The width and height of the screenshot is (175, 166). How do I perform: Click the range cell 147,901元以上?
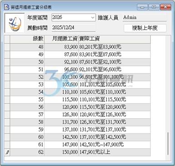[x=115, y=152]
